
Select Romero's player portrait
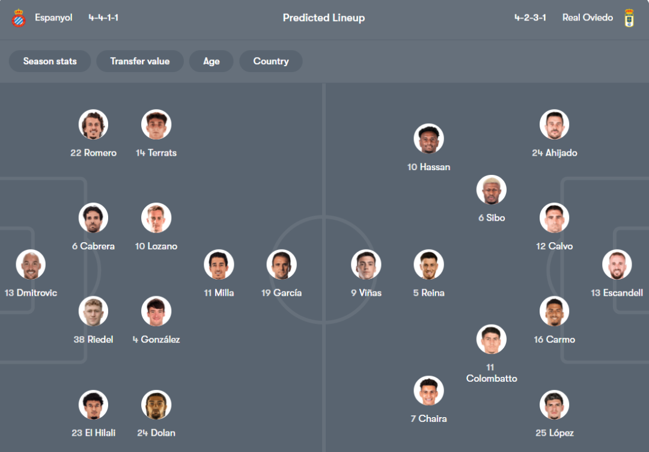(x=93, y=125)
